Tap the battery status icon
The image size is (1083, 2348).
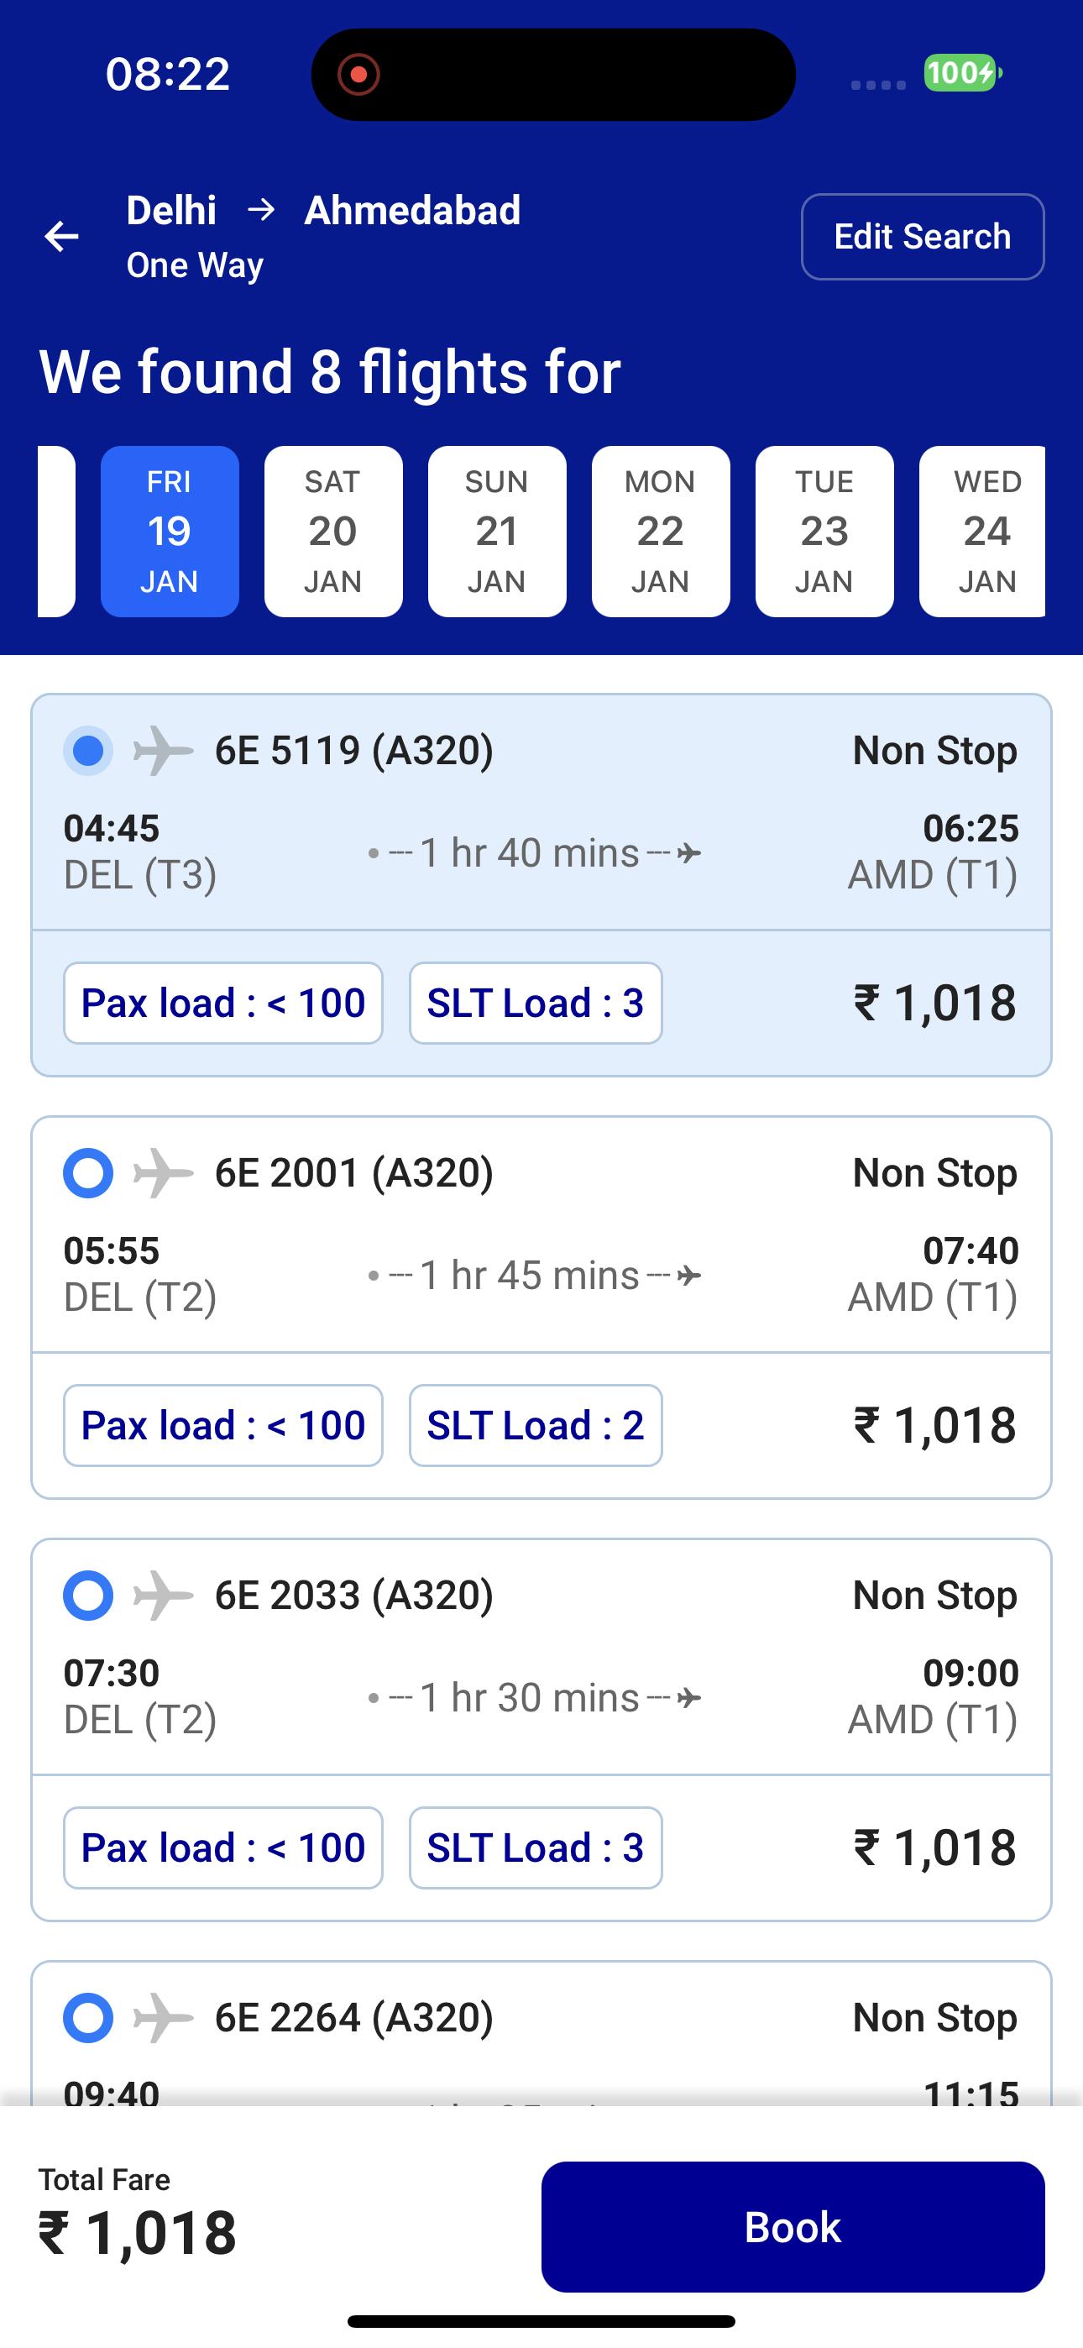[962, 73]
